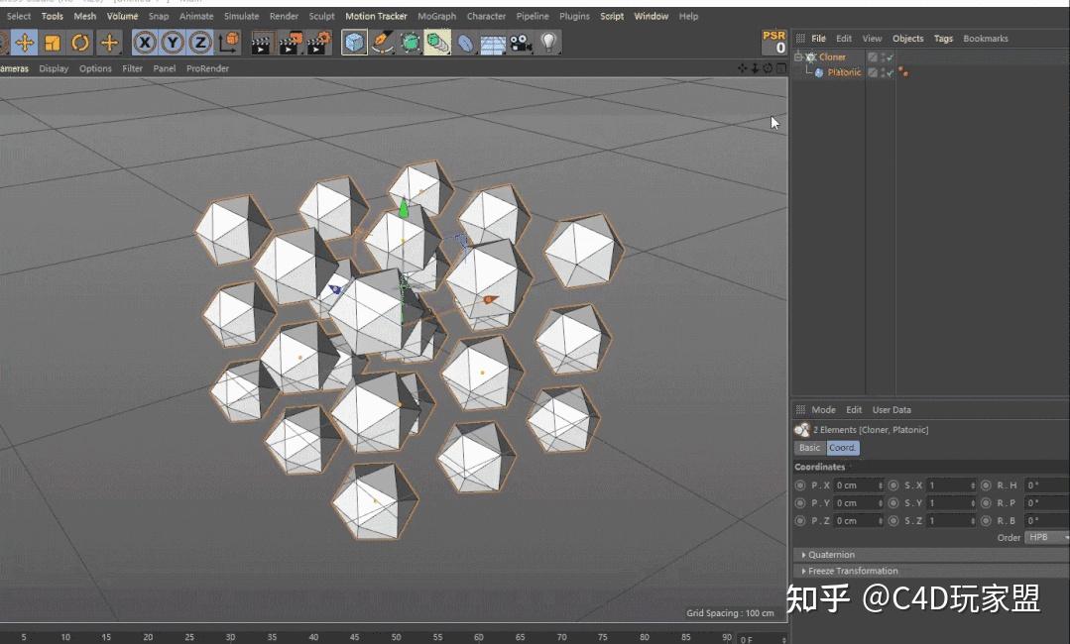Select the Pen spline tool icon
The height and width of the screenshot is (644, 1070).
tap(382, 43)
